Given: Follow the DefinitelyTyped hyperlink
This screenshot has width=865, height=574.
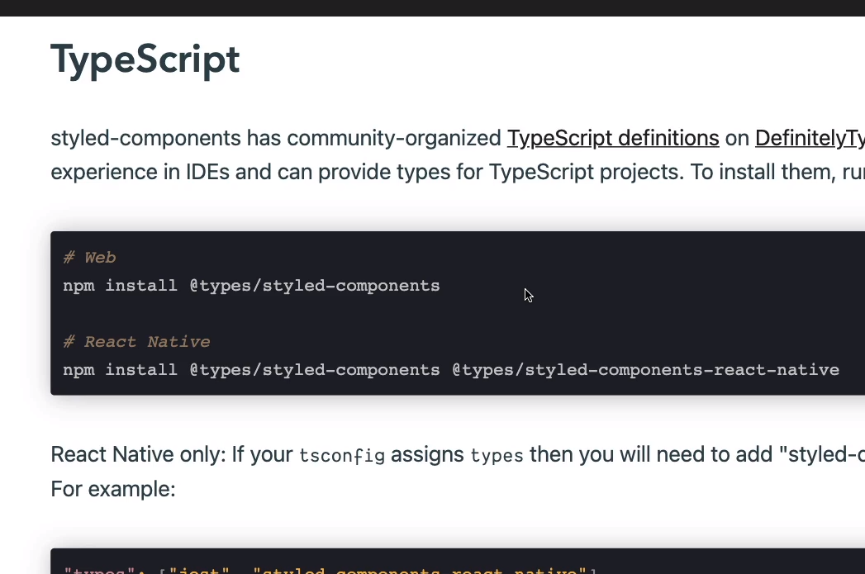Looking at the screenshot, I should tap(808, 137).
